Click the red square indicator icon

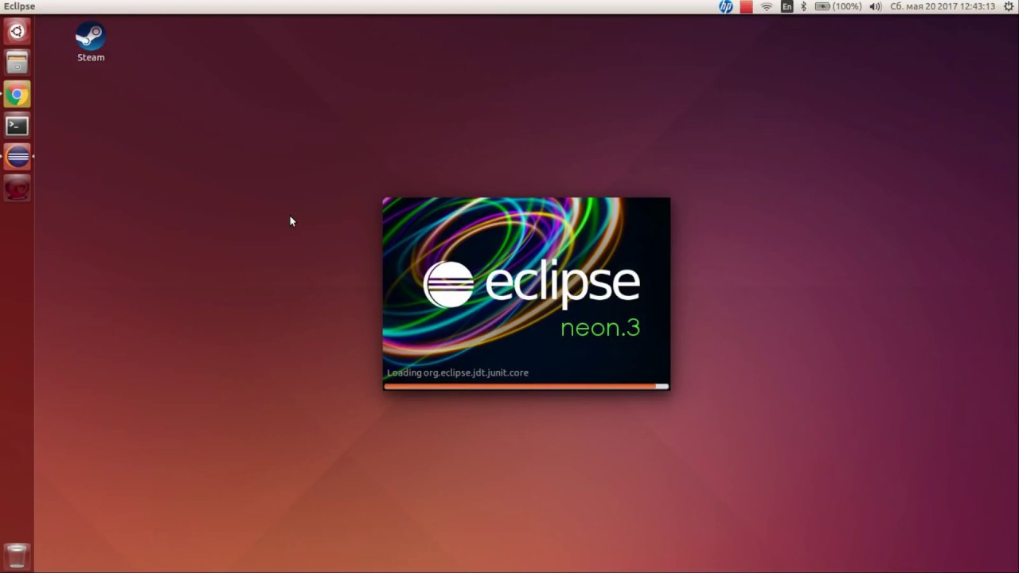746,6
